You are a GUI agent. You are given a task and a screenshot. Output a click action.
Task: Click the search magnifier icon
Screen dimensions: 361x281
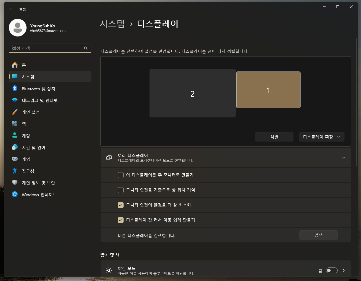tap(86, 48)
